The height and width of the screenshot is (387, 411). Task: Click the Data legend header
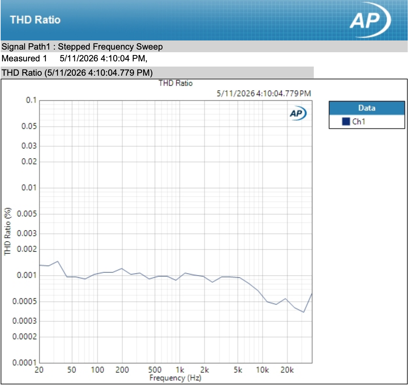pyautogui.click(x=367, y=108)
